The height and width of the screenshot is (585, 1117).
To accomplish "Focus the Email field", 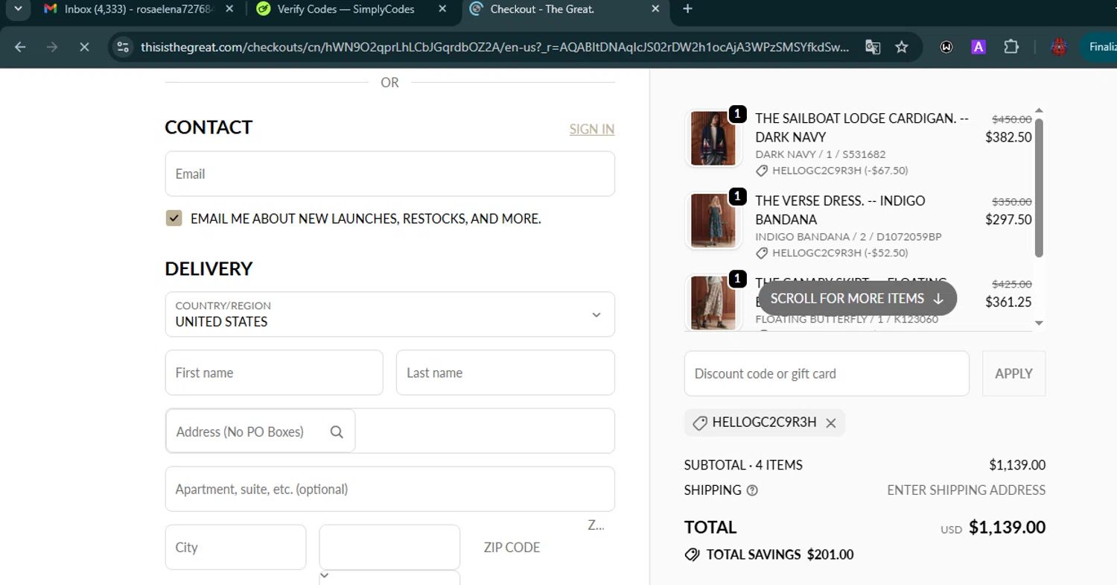I will point(389,174).
